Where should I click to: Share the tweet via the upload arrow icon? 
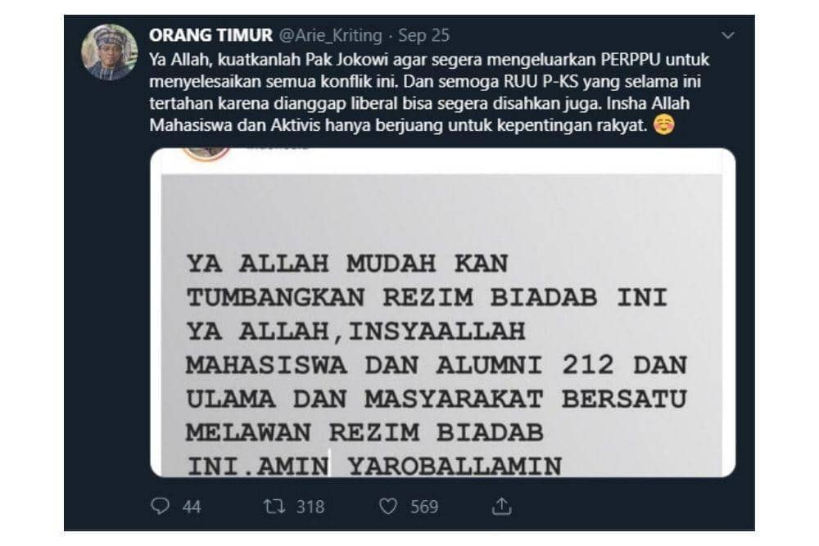[x=501, y=506]
